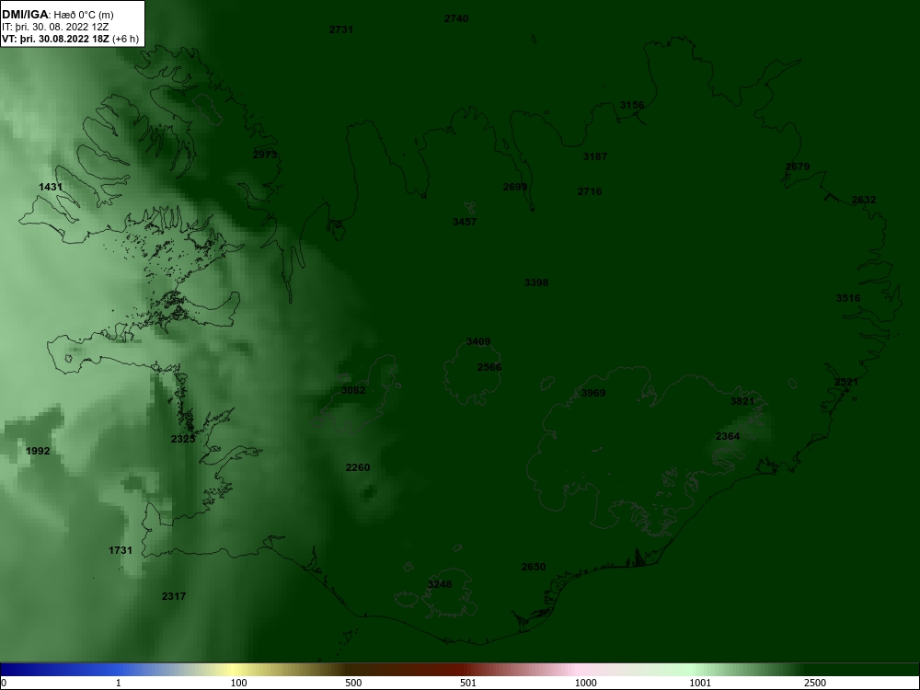920x690 pixels.
Task: Click the 2699 map label
Action: tap(515, 187)
